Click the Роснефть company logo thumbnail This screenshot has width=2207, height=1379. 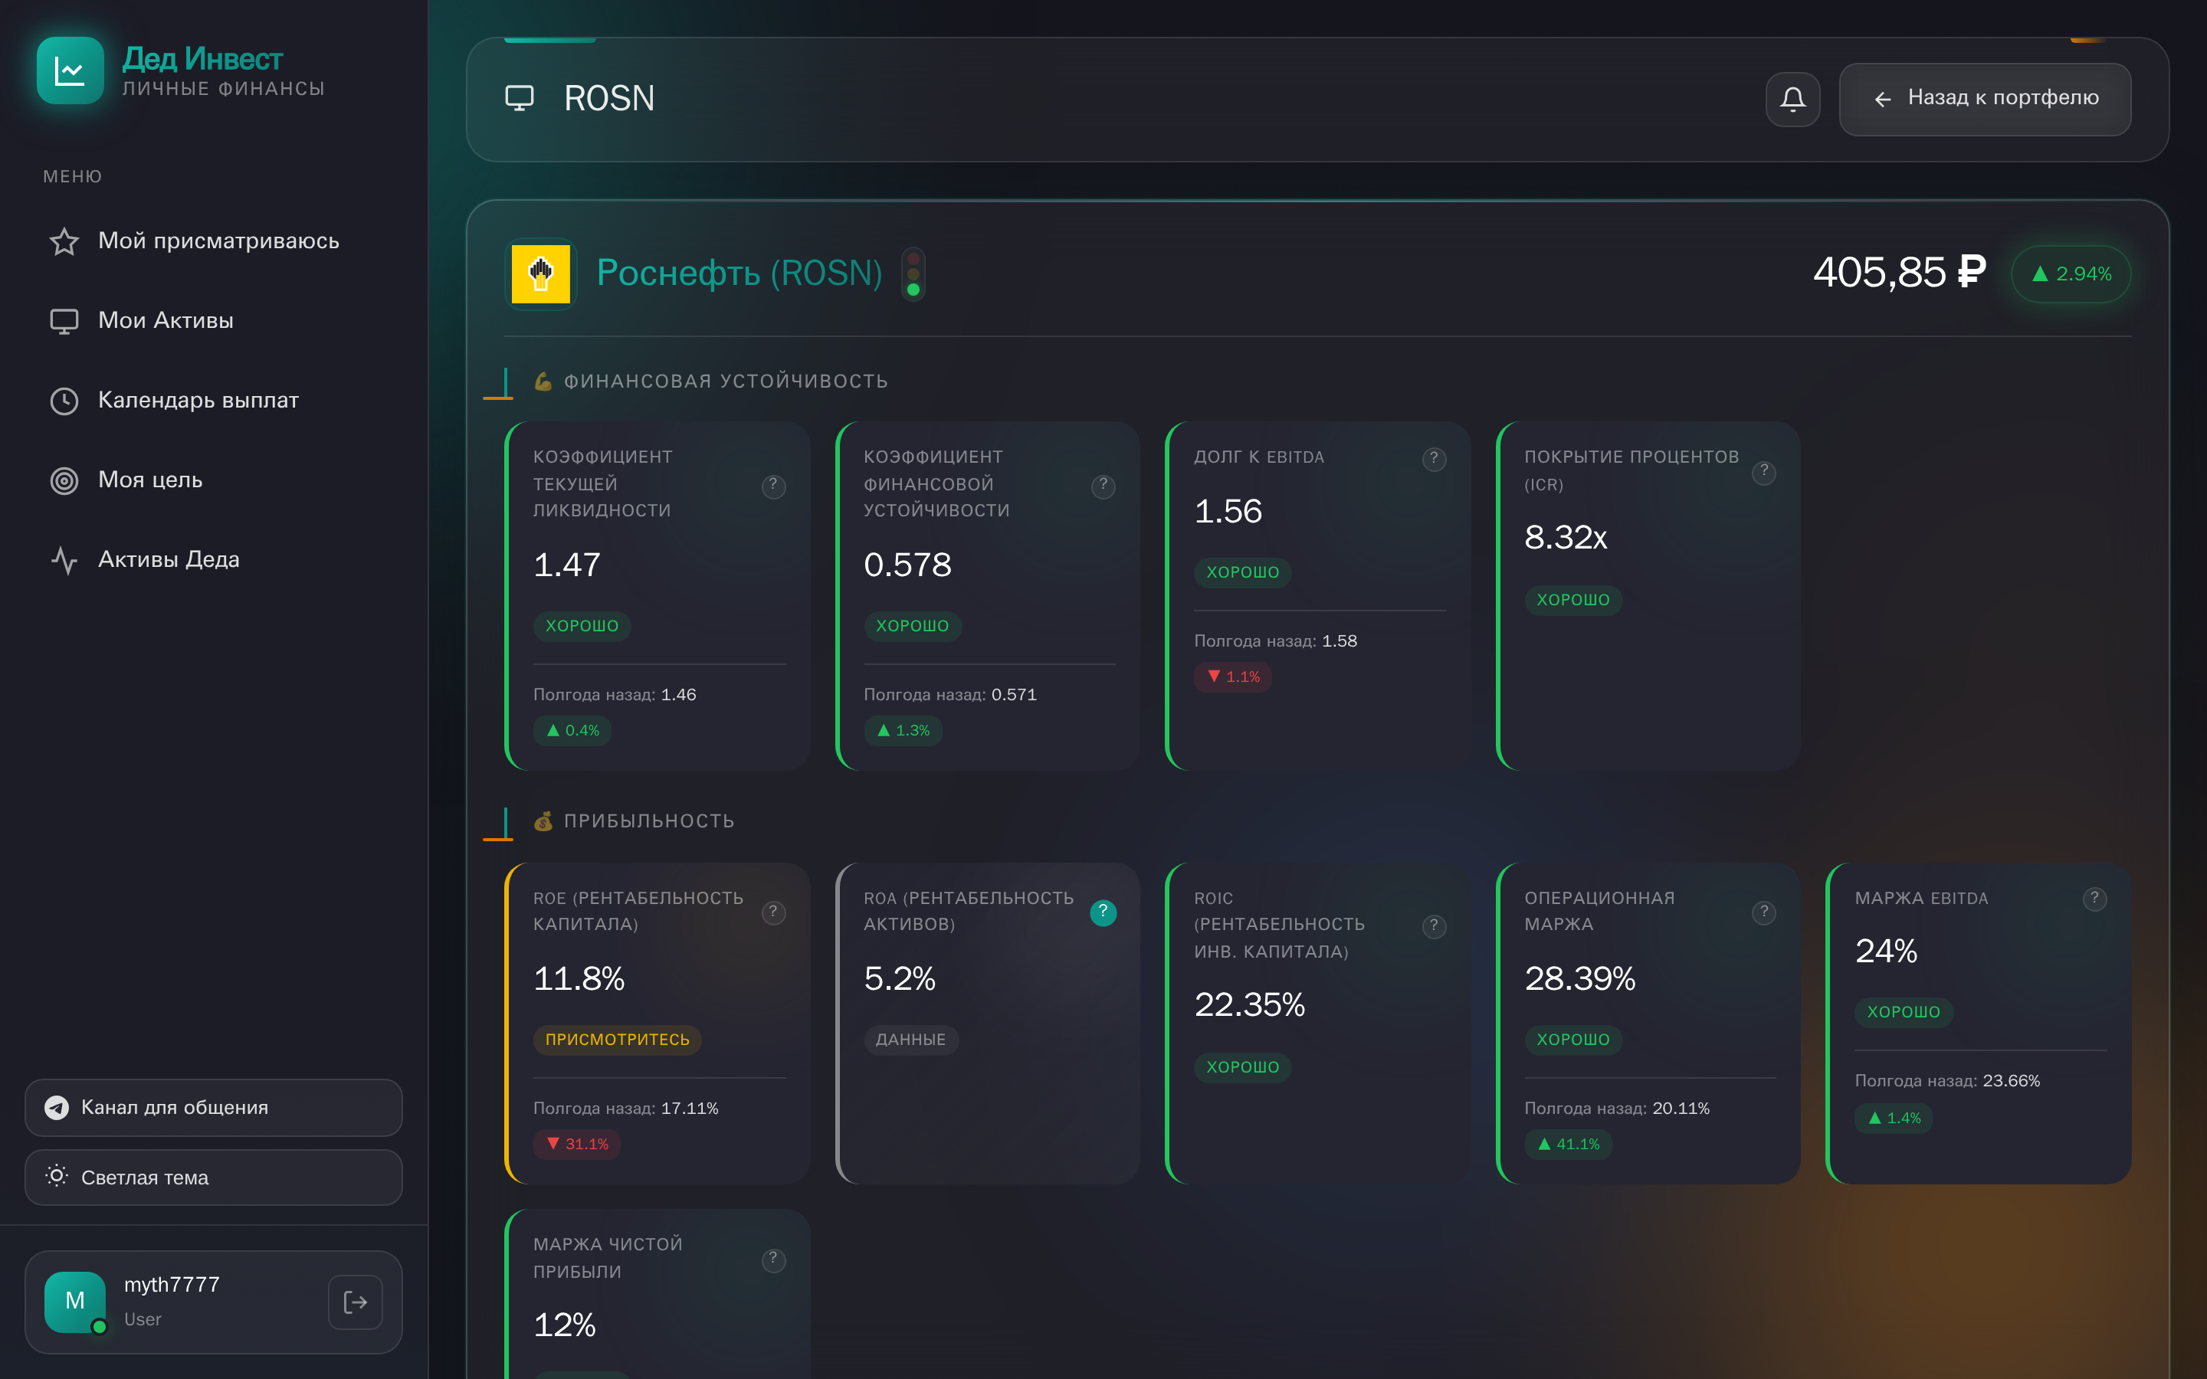[x=541, y=274]
